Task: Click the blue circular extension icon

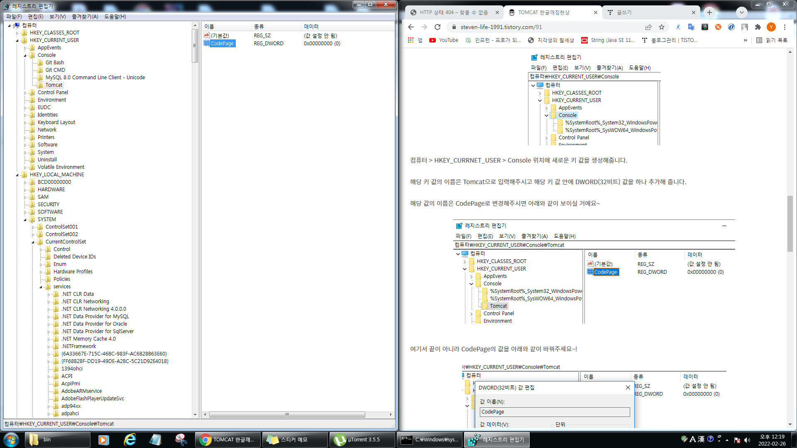Action: 731,27
